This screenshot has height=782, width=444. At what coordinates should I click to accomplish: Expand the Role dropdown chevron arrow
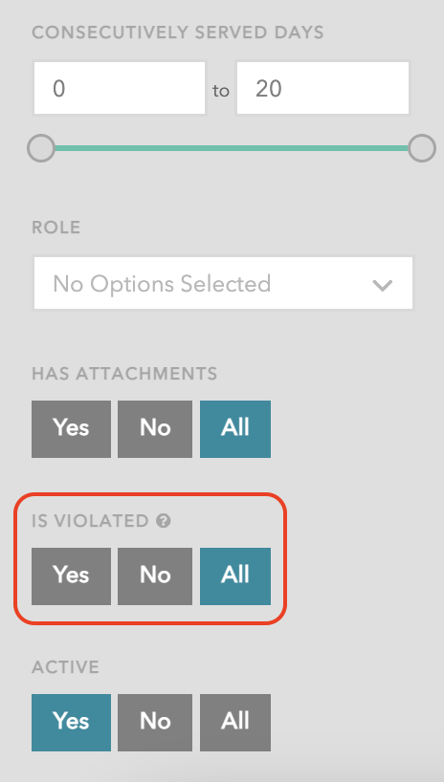(x=383, y=285)
